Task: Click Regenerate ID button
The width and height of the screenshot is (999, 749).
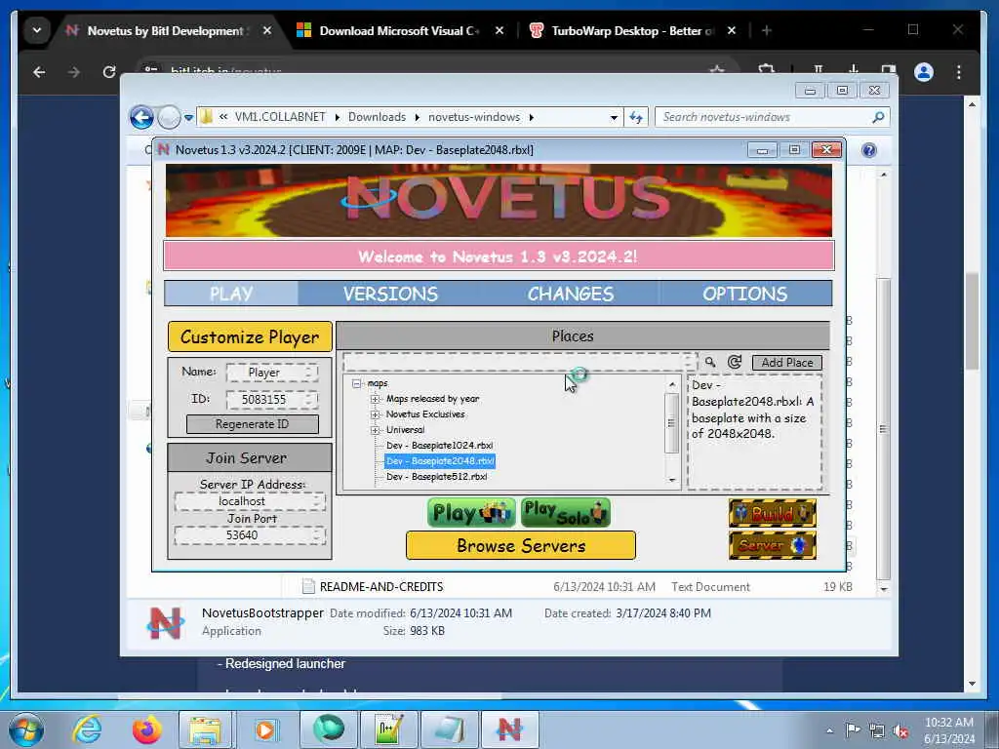Action: (x=253, y=424)
